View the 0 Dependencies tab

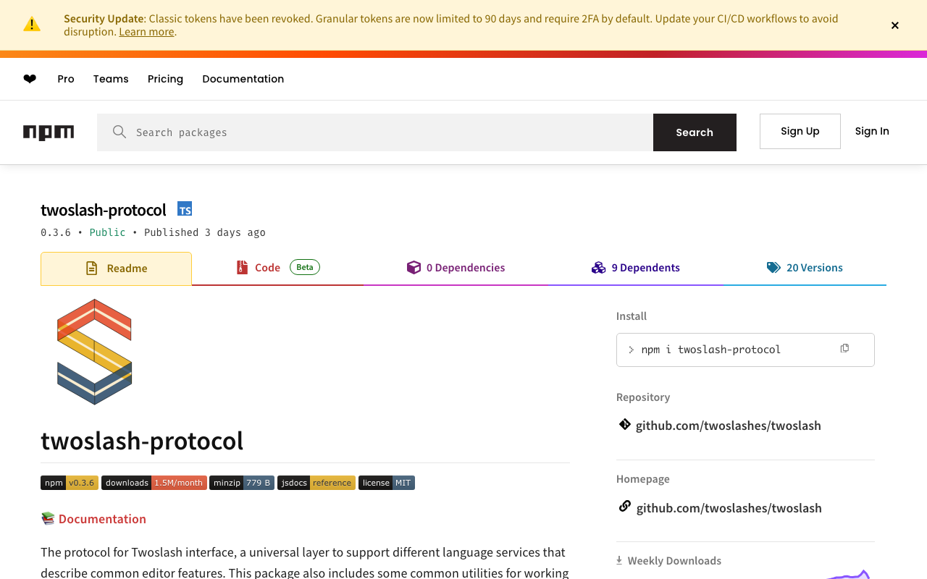(x=456, y=268)
